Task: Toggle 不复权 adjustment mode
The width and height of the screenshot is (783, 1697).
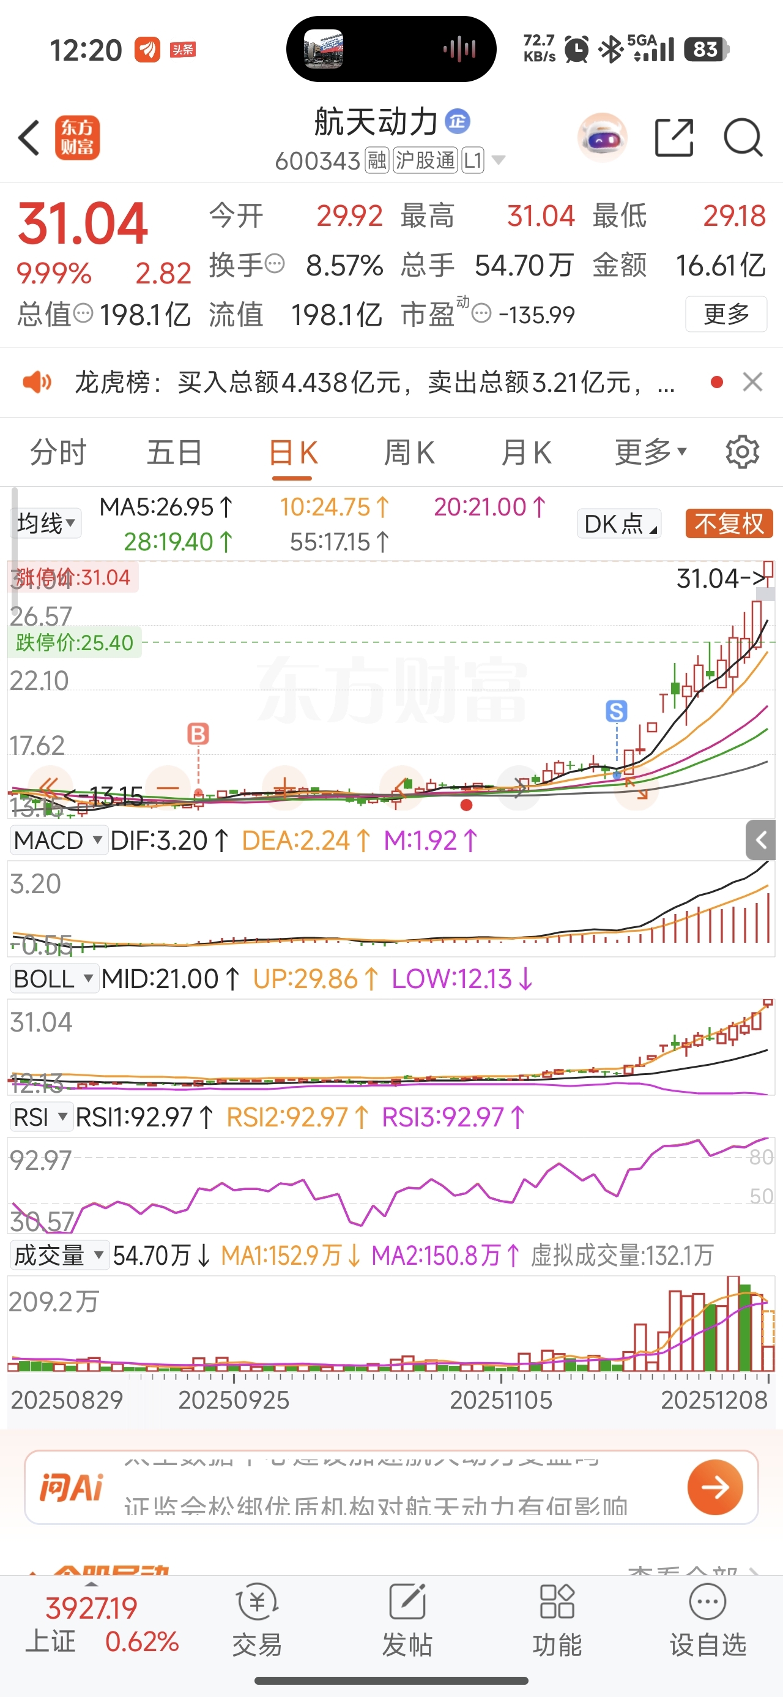Action: click(729, 523)
